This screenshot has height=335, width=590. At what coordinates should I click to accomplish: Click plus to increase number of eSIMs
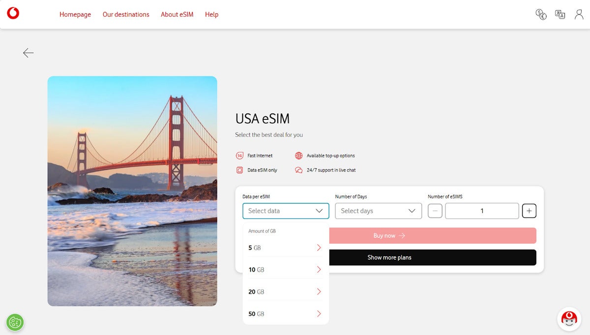[x=529, y=210]
